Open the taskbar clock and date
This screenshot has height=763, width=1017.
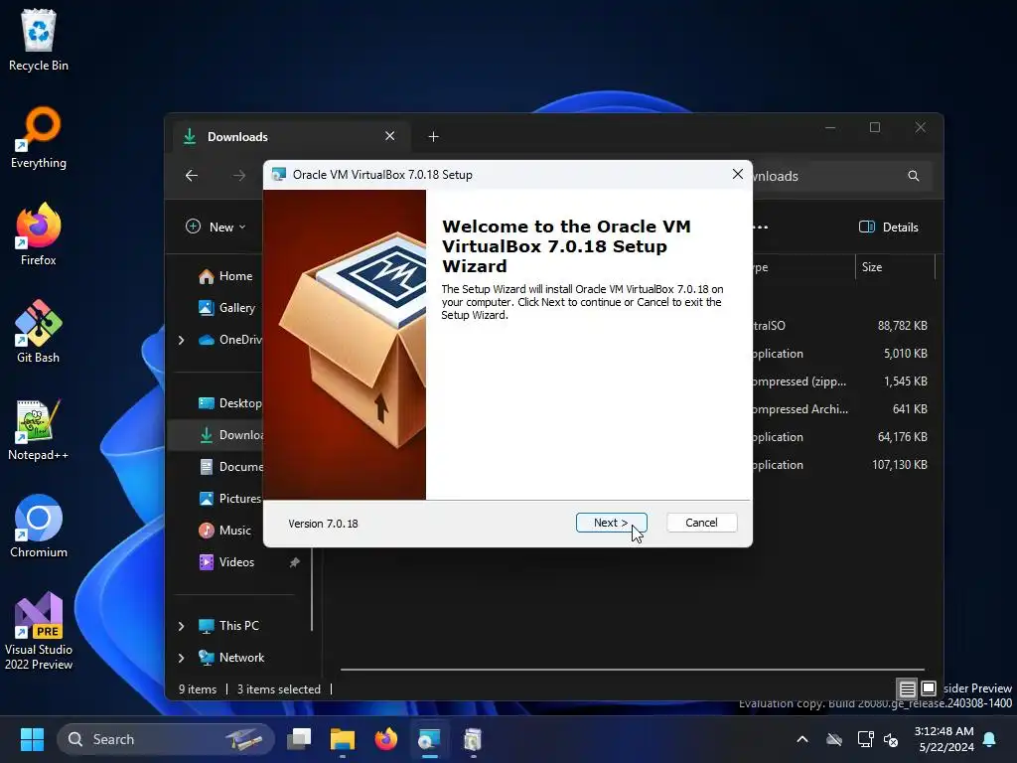[944, 739]
